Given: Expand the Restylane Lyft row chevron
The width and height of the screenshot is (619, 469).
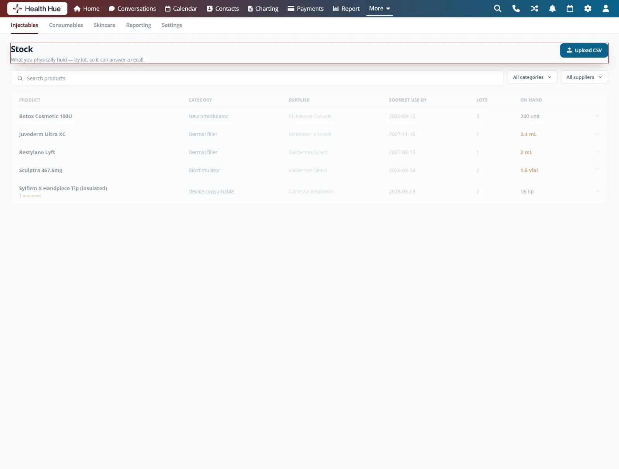Looking at the screenshot, I should pyautogui.click(x=597, y=152).
